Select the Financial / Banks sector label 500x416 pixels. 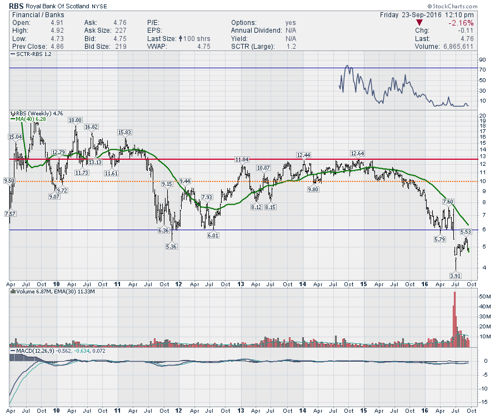[x=34, y=15]
